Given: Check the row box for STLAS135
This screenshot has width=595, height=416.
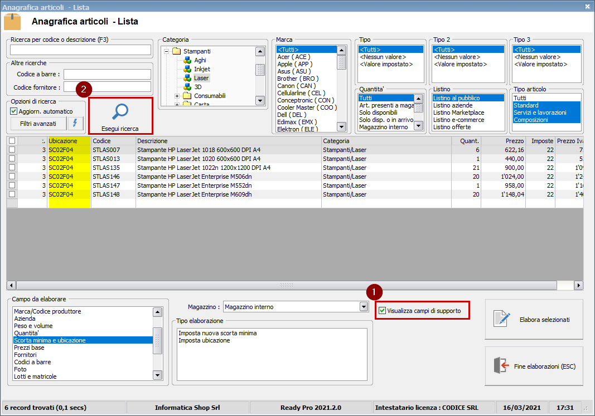Looking at the screenshot, I should [x=12, y=168].
